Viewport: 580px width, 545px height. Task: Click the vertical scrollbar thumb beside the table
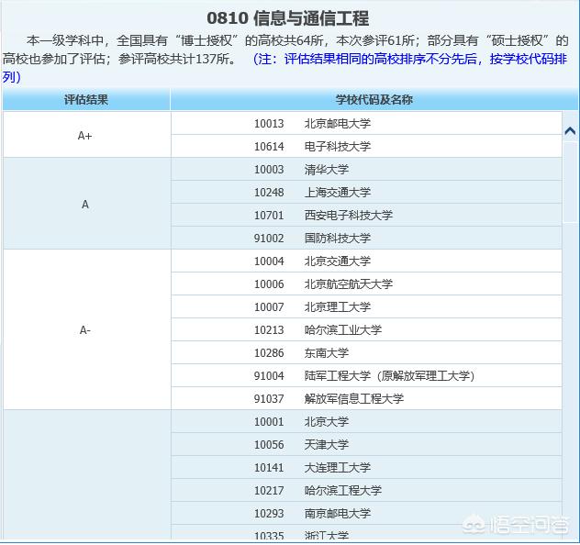coord(570,182)
